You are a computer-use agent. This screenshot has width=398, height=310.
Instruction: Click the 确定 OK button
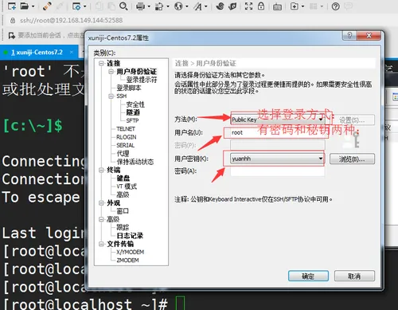point(308,276)
